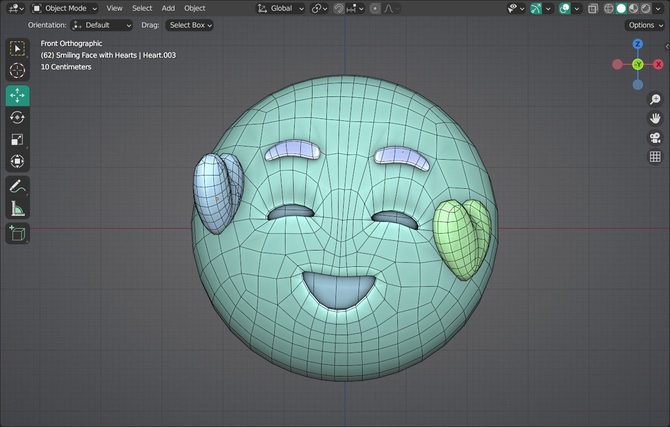Open gizmo options dropdown arrow

[548, 8]
